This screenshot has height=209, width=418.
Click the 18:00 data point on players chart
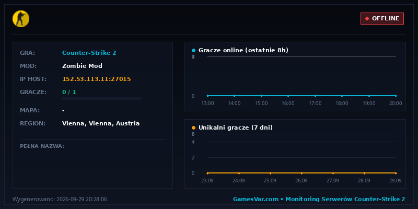click(x=342, y=96)
